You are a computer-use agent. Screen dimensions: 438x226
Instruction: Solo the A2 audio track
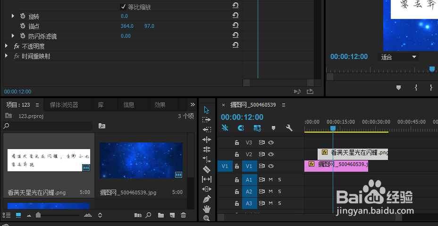pos(279,192)
